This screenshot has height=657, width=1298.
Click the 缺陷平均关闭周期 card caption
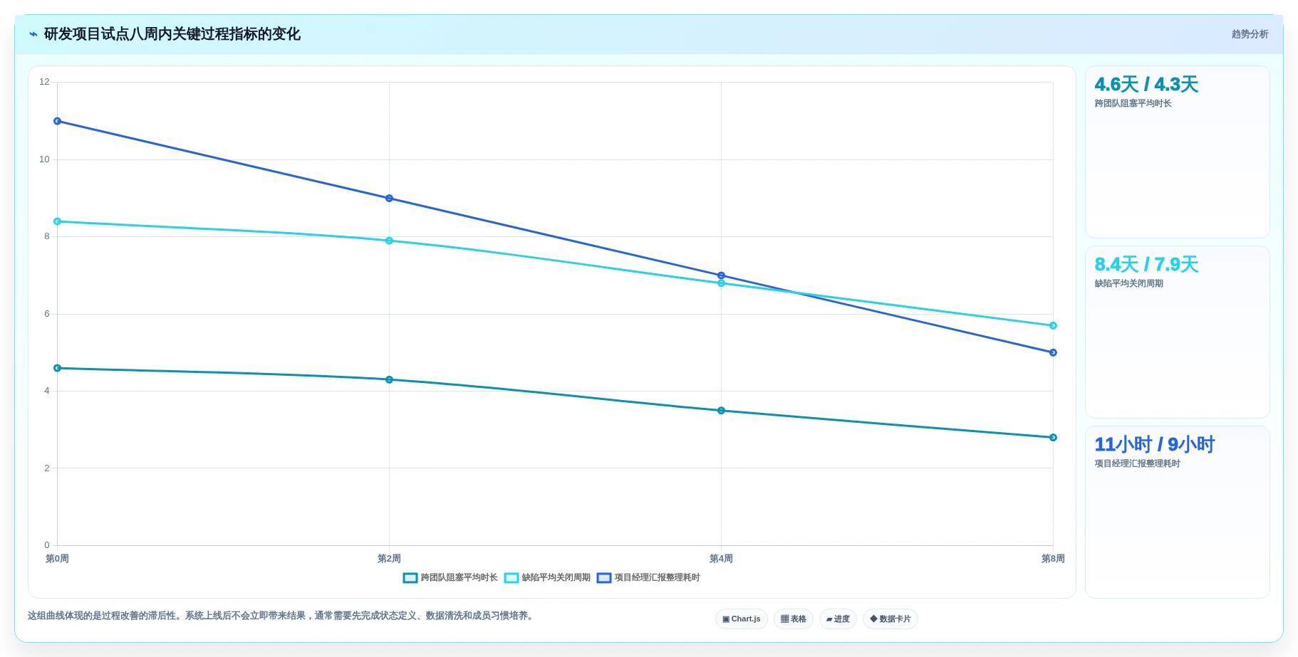click(1128, 283)
